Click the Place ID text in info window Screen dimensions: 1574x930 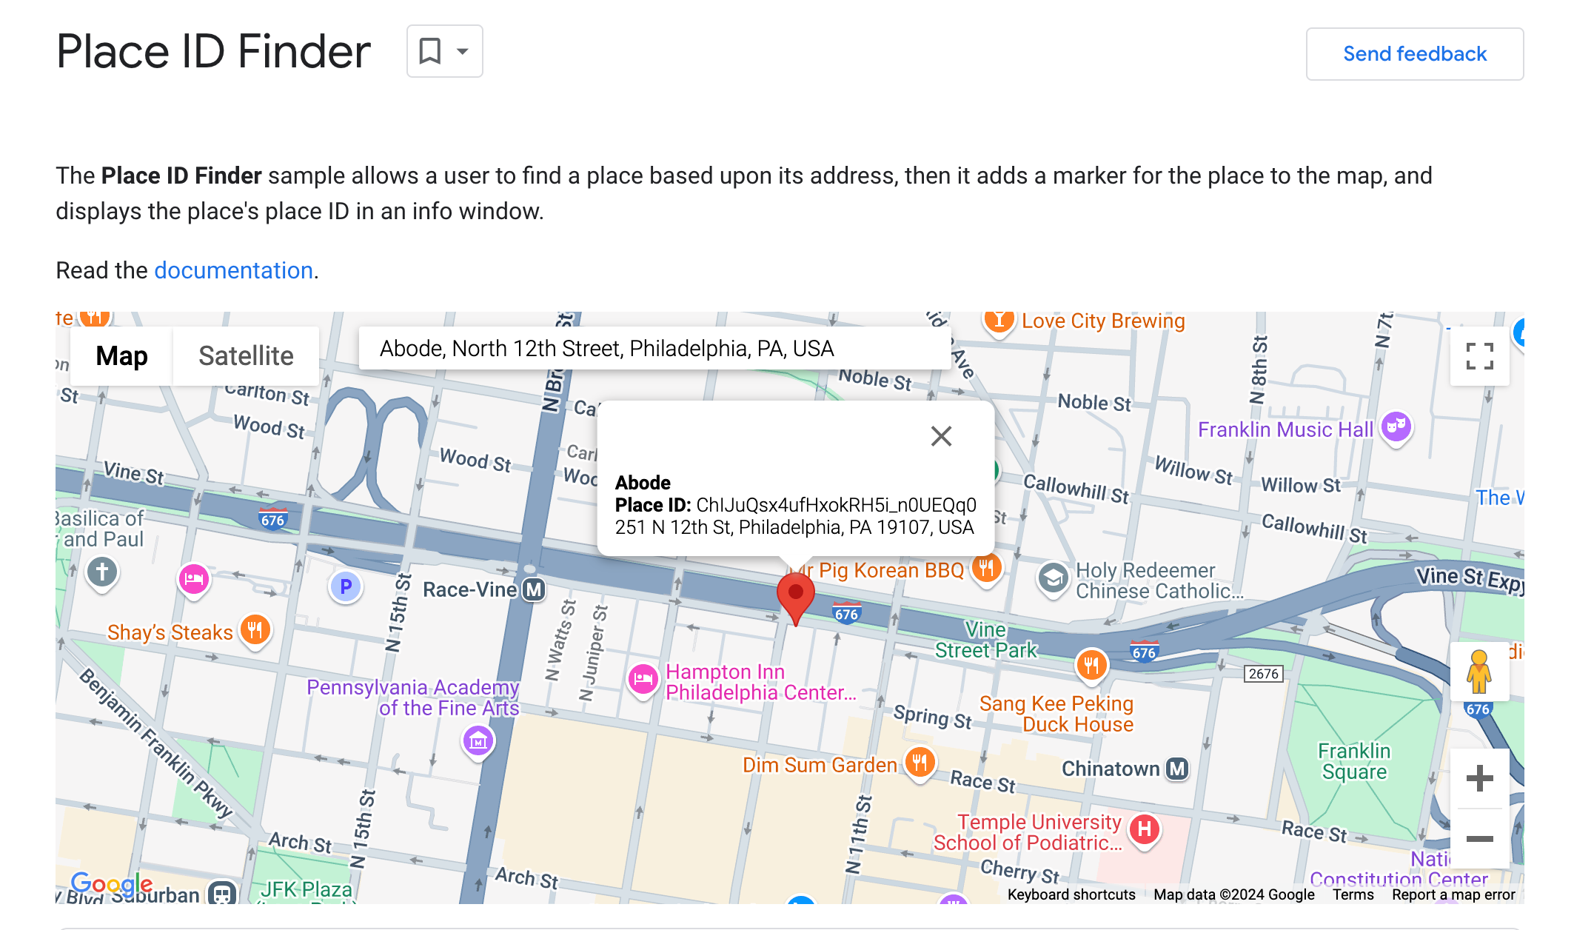796,505
